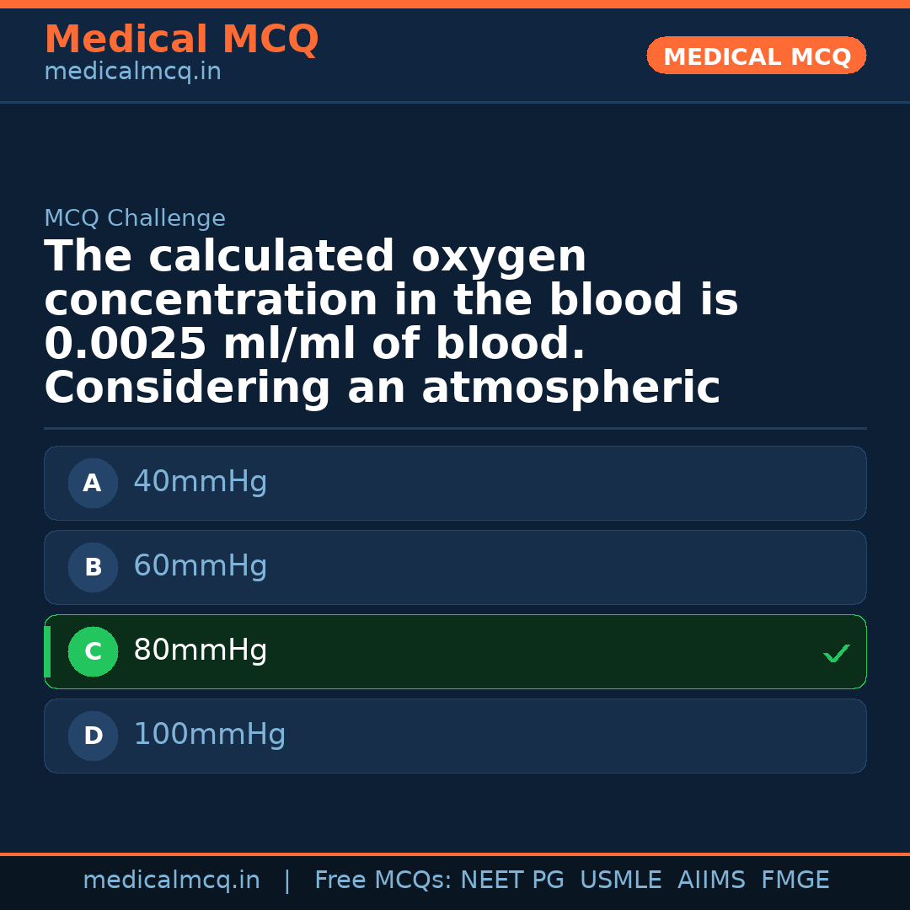Image resolution: width=910 pixels, height=910 pixels.
Task: Click the orange MEDICAL MCQ pill badge
Action: [756, 56]
